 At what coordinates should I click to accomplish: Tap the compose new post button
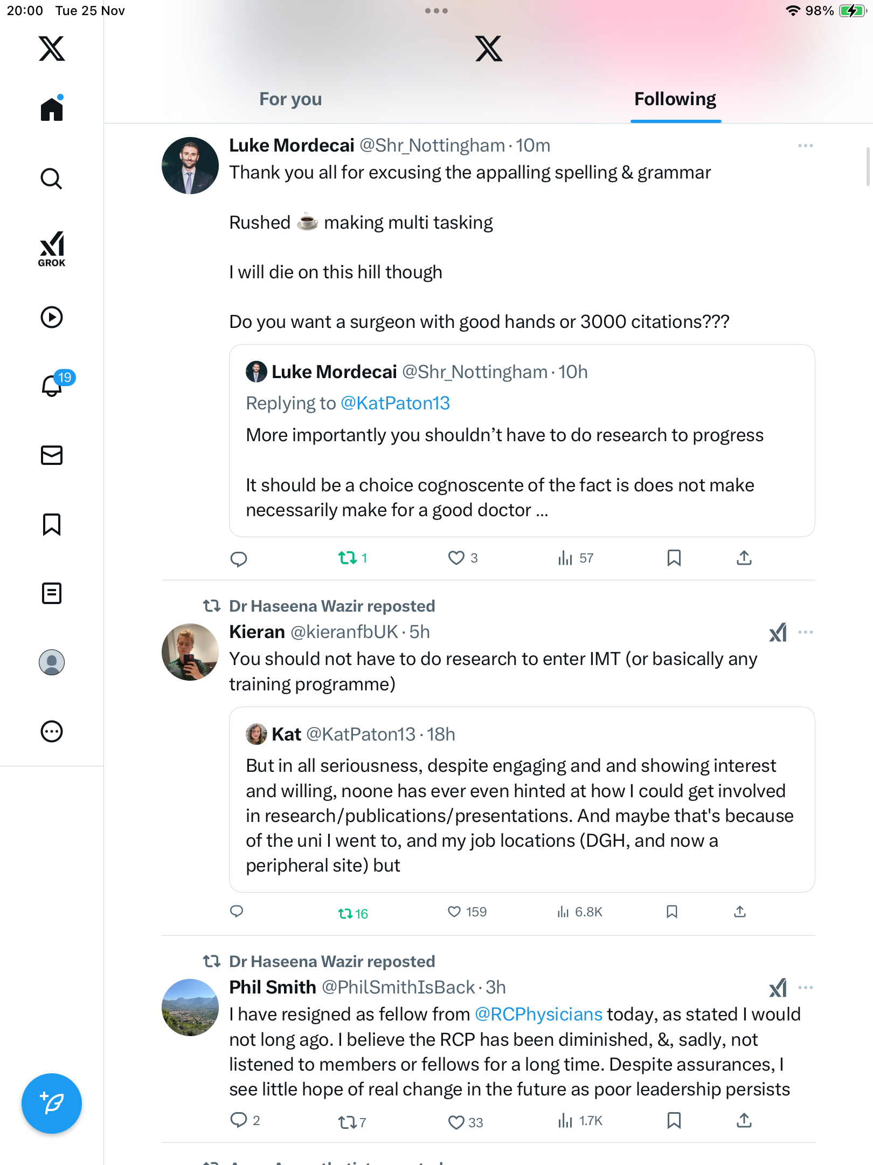(52, 1103)
